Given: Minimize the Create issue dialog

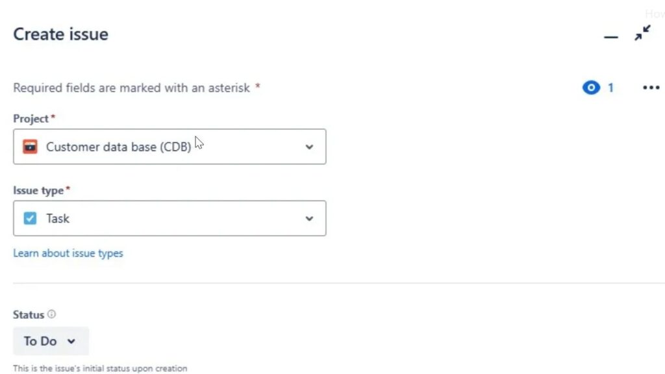Looking at the screenshot, I should tap(610, 38).
